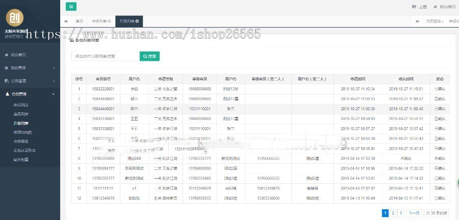Select 会员列表 in the sidebar submenu

coord(21,114)
